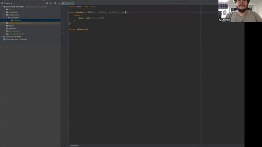Click 'Checkbox' in the const declaration line
The width and height of the screenshot is (262, 147).
coord(80,12)
